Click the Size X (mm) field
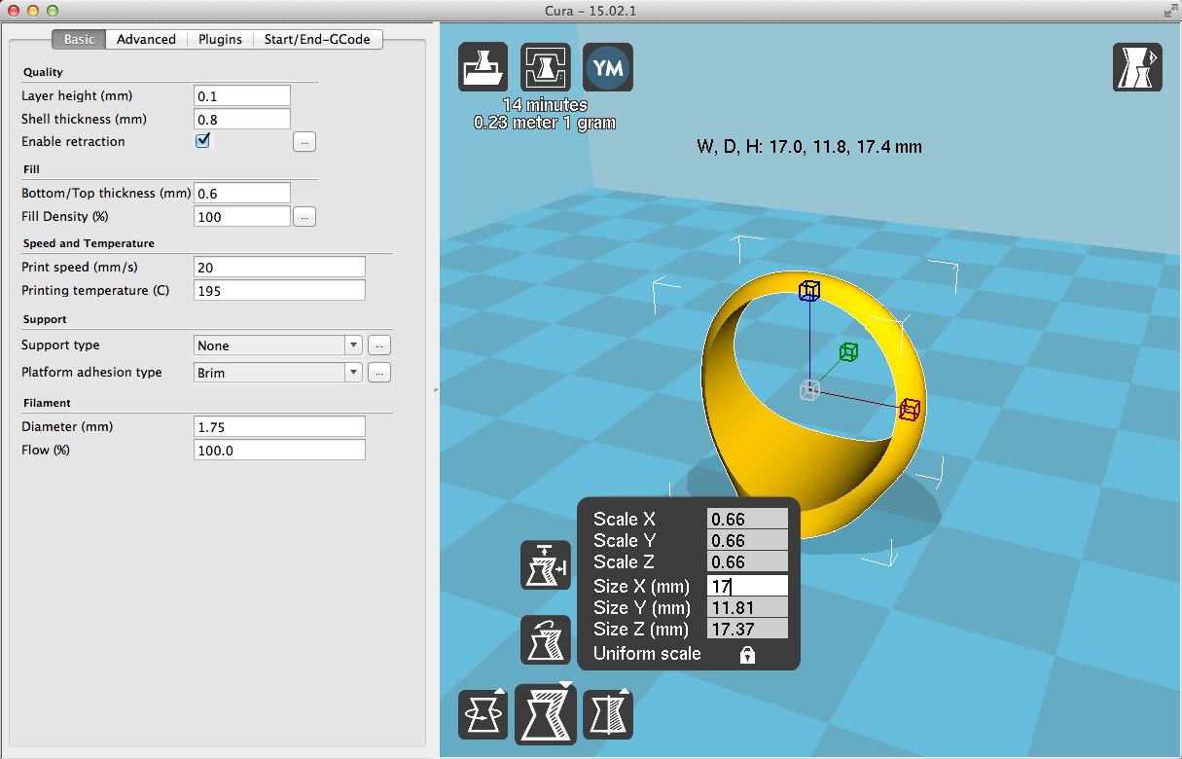 click(747, 586)
